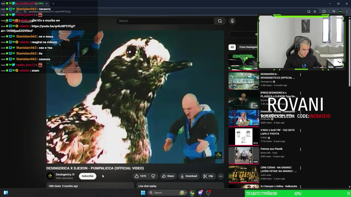Open Palmen aus Plastik video title
Image resolution: width=351 pixels, height=197 pixels.
click(x=271, y=149)
